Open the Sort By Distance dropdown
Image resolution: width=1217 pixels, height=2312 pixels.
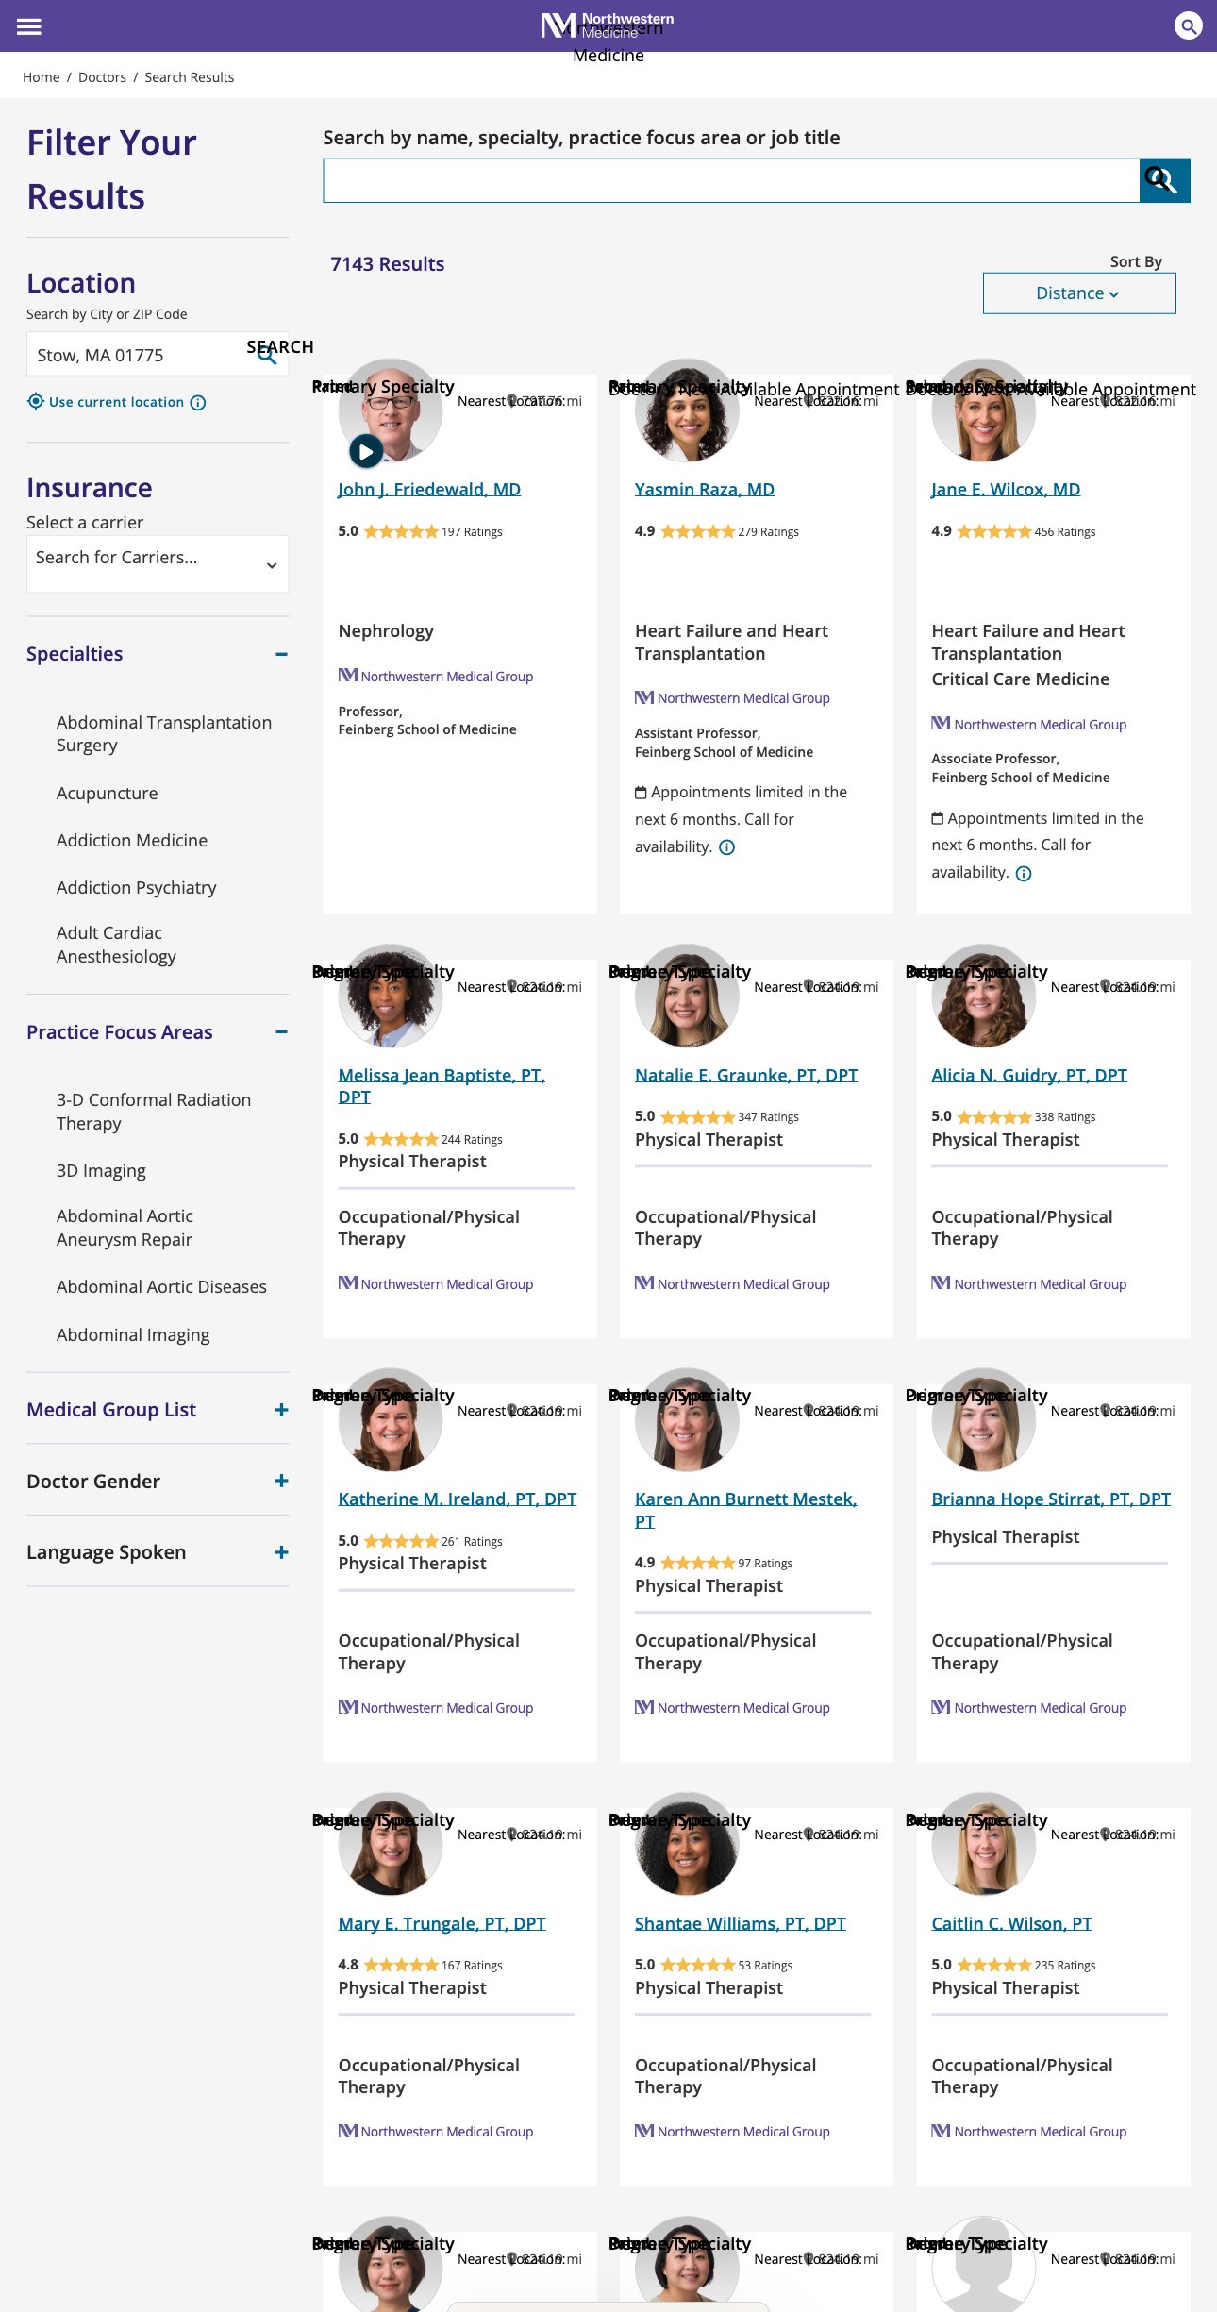click(1078, 293)
